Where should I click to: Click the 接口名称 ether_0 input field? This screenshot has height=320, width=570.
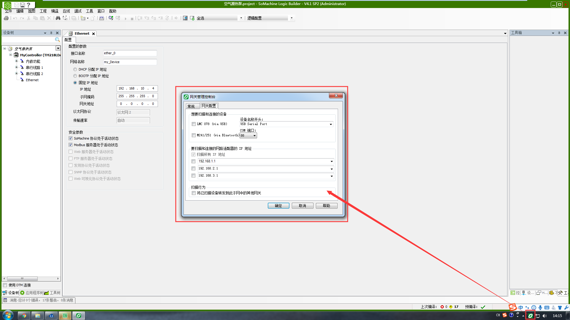130,53
